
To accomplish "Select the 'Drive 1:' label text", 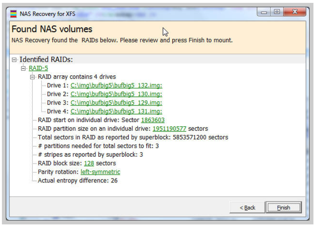I will pyautogui.click(x=58, y=85).
